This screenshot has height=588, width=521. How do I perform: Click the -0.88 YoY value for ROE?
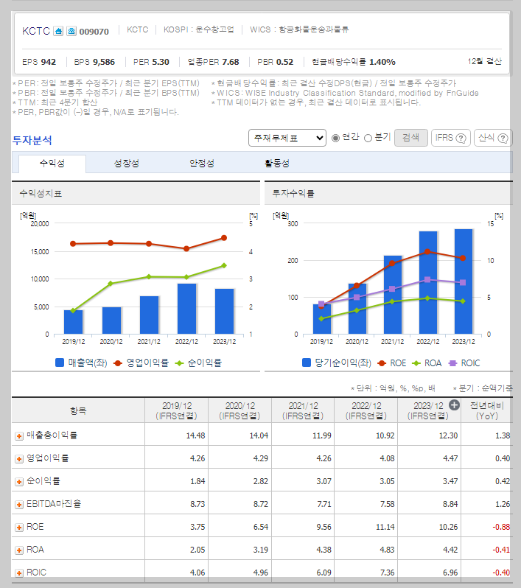coord(502,528)
